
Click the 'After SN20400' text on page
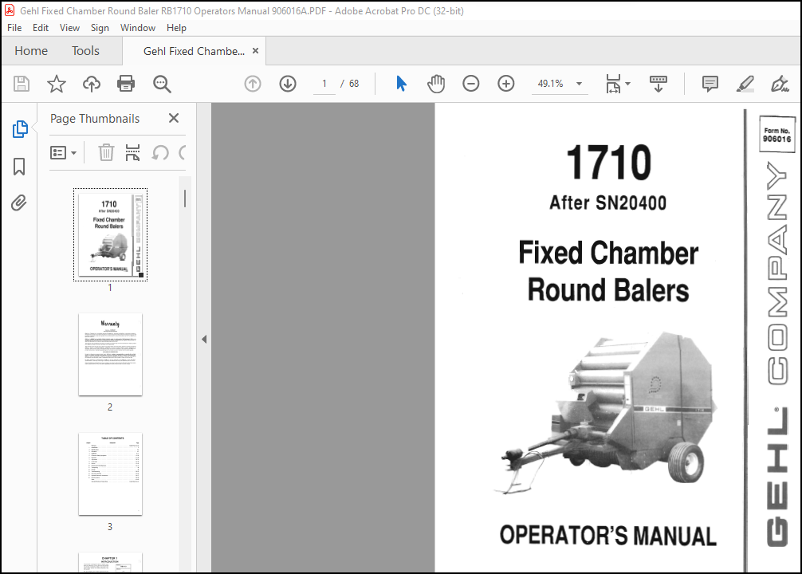click(607, 203)
